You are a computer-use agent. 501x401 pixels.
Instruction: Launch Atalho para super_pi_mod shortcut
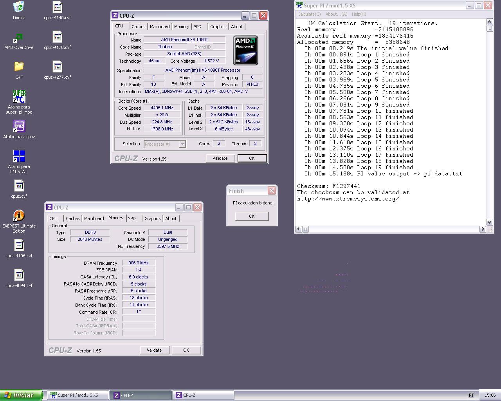click(x=19, y=96)
